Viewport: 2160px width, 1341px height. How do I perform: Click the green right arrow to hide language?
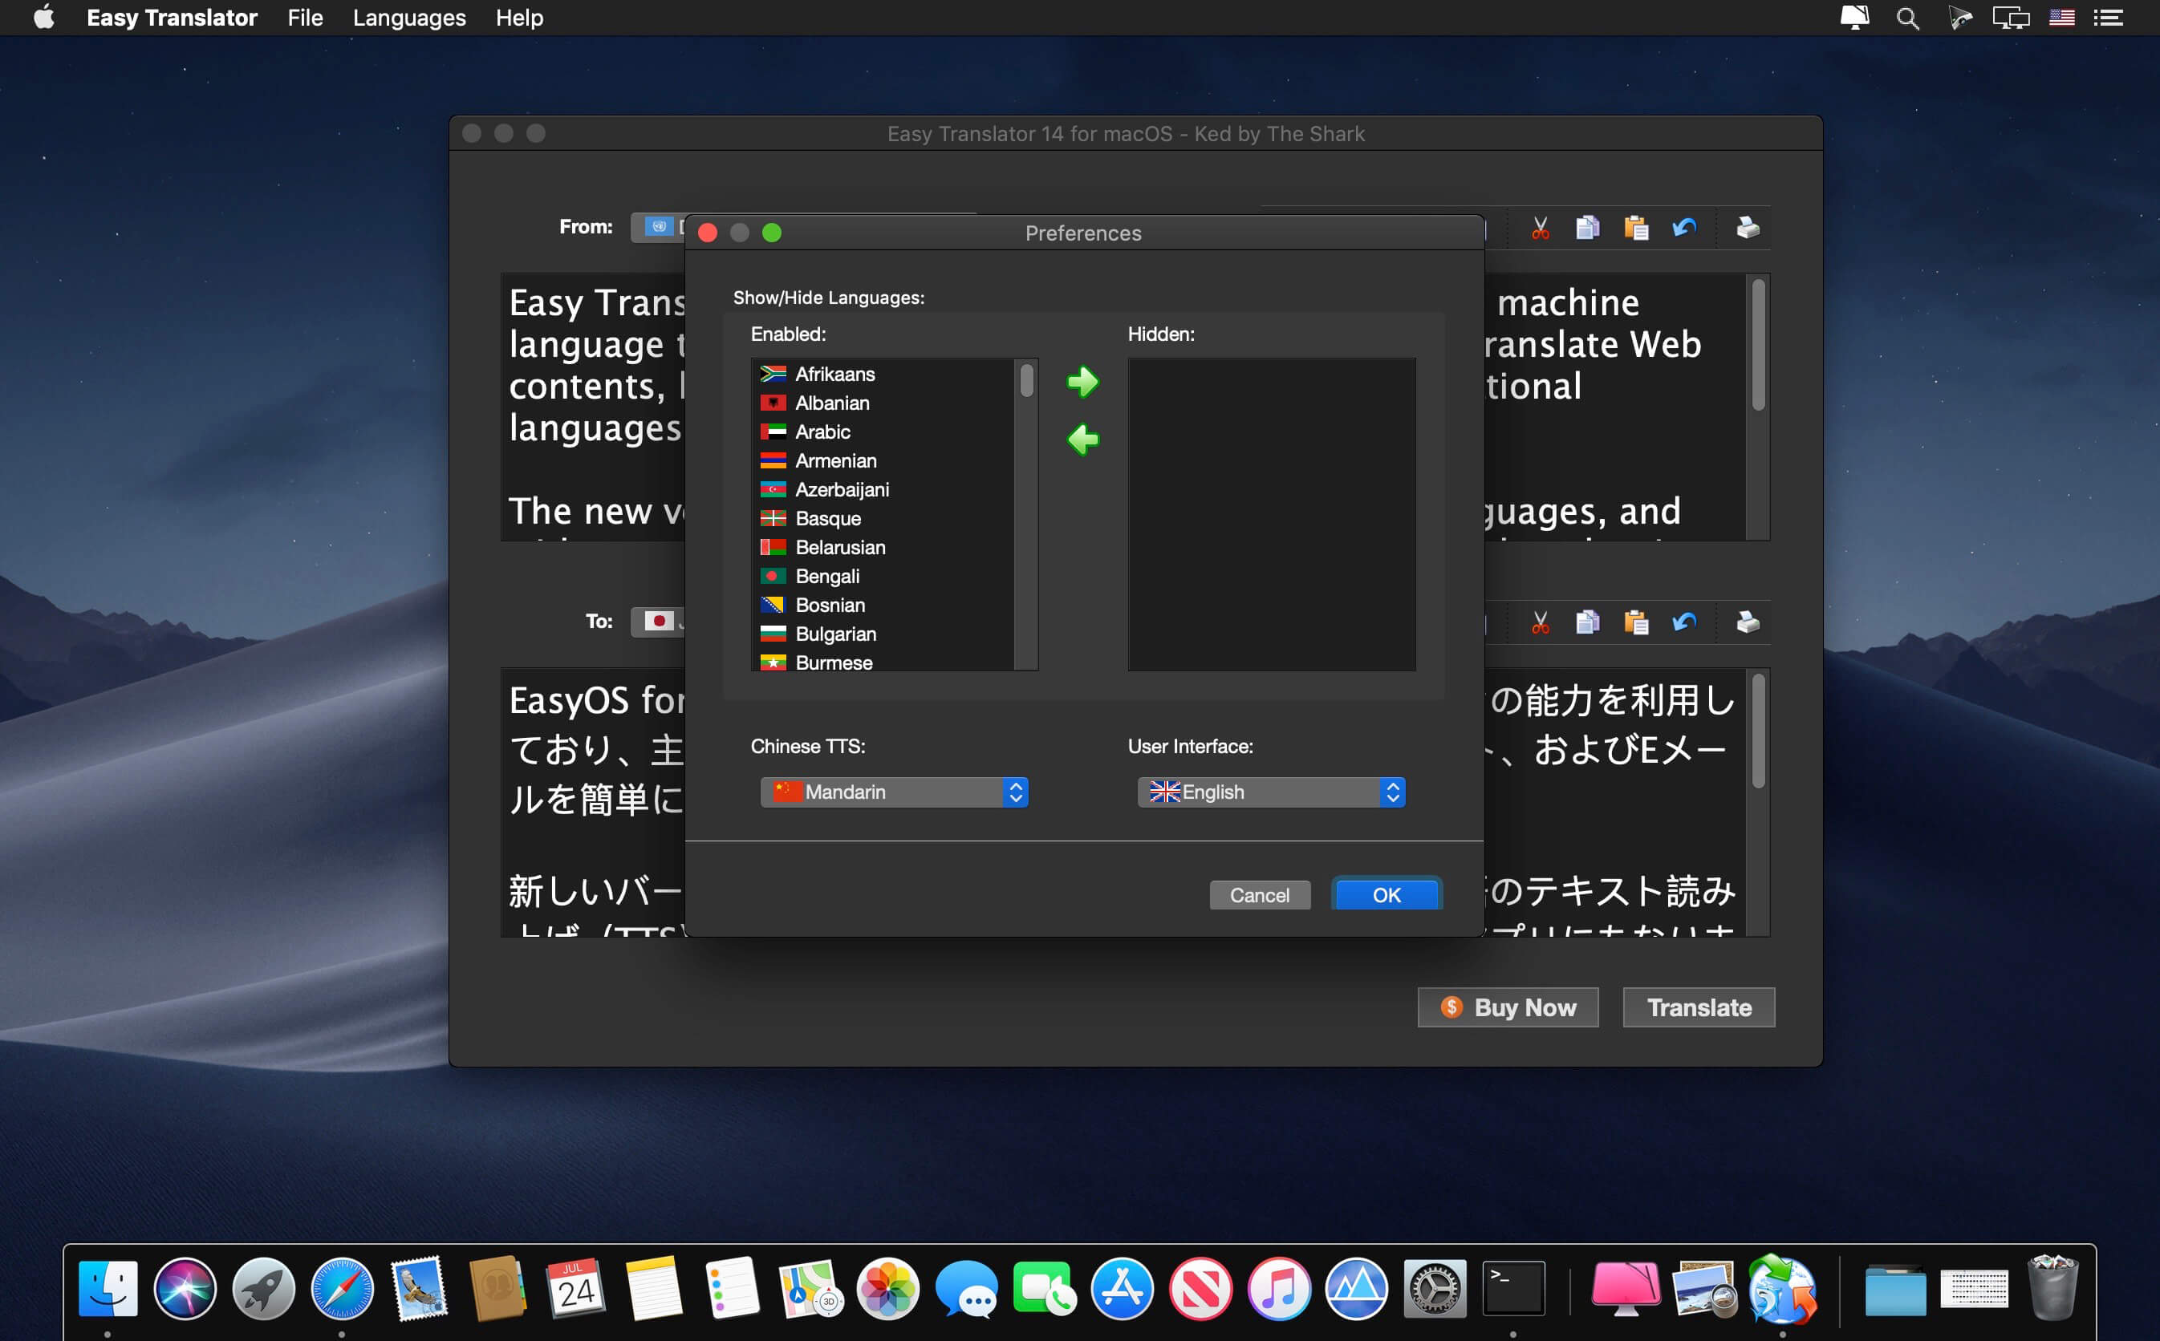(x=1082, y=383)
